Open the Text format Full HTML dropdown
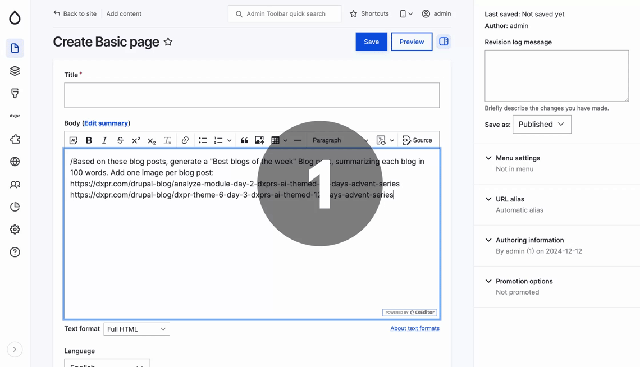This screenshot has height=367, width=640. point(136,329)
